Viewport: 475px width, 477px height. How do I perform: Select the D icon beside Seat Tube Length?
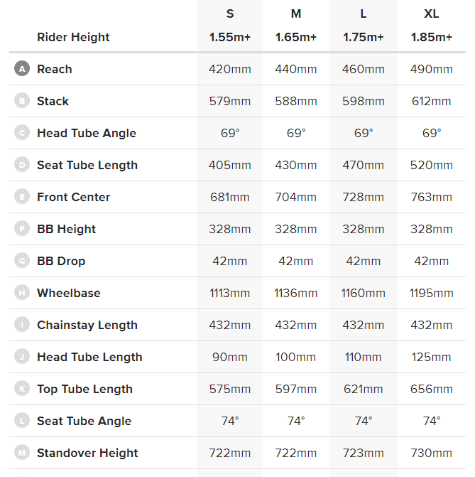[x=22, y=165]
